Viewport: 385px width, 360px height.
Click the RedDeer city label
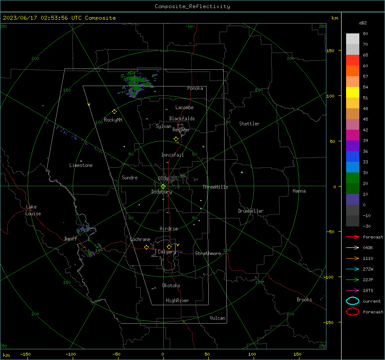click(x=181, y=130)
